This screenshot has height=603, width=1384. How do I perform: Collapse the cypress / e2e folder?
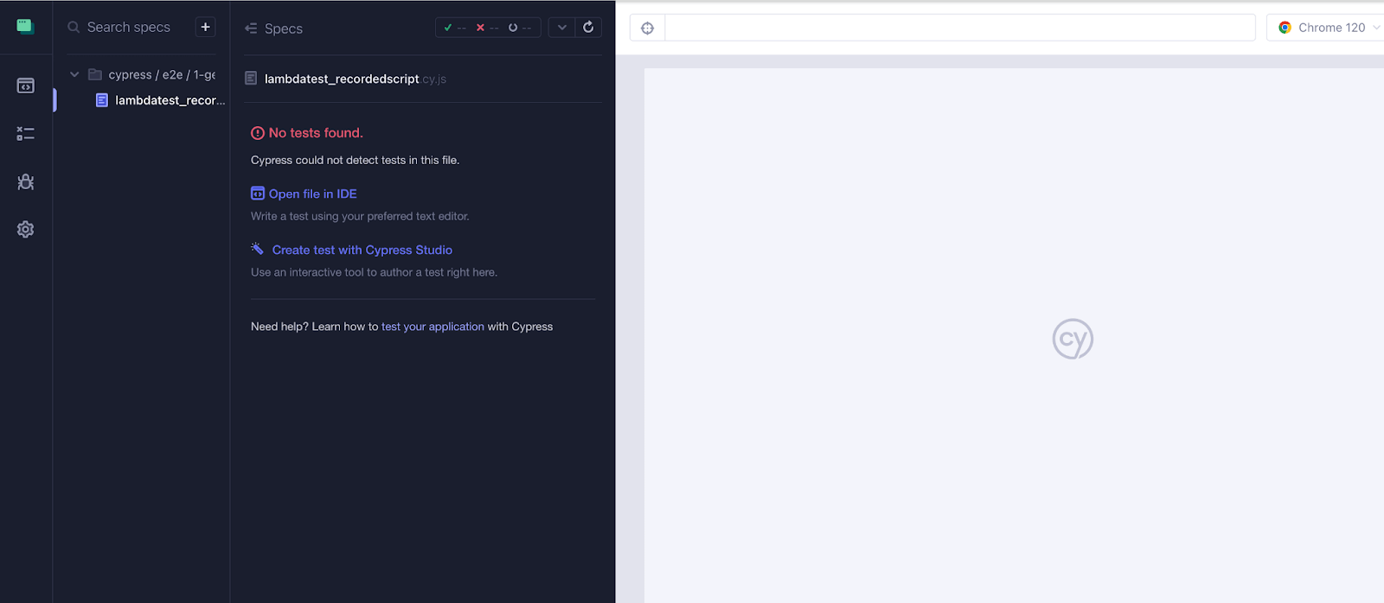(x=74, y=75)
